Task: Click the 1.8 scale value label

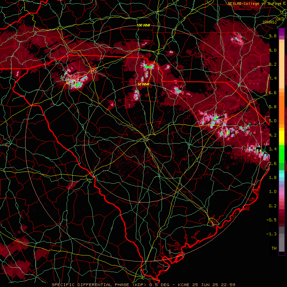Action: coord(273,177)
